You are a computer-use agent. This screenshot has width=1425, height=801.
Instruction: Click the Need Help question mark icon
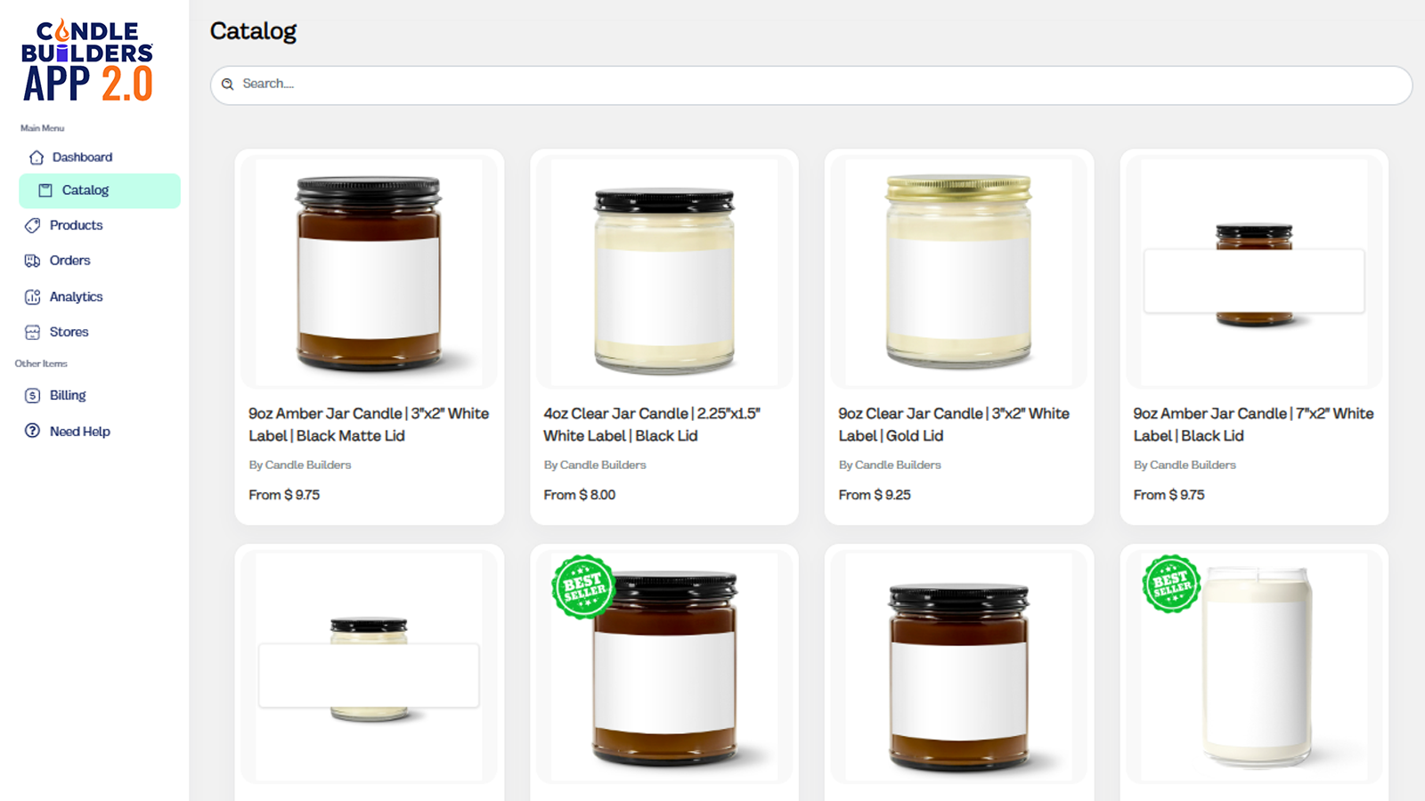[33, 431]
